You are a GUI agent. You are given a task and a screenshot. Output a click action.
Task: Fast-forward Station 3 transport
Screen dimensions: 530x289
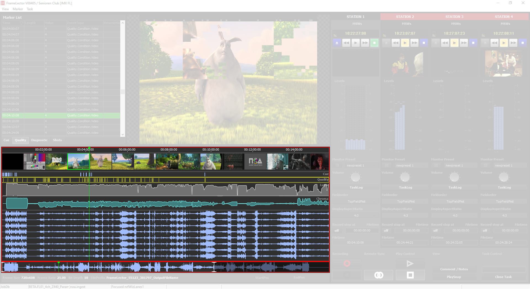pyautogui.click(x=464, y=43)
